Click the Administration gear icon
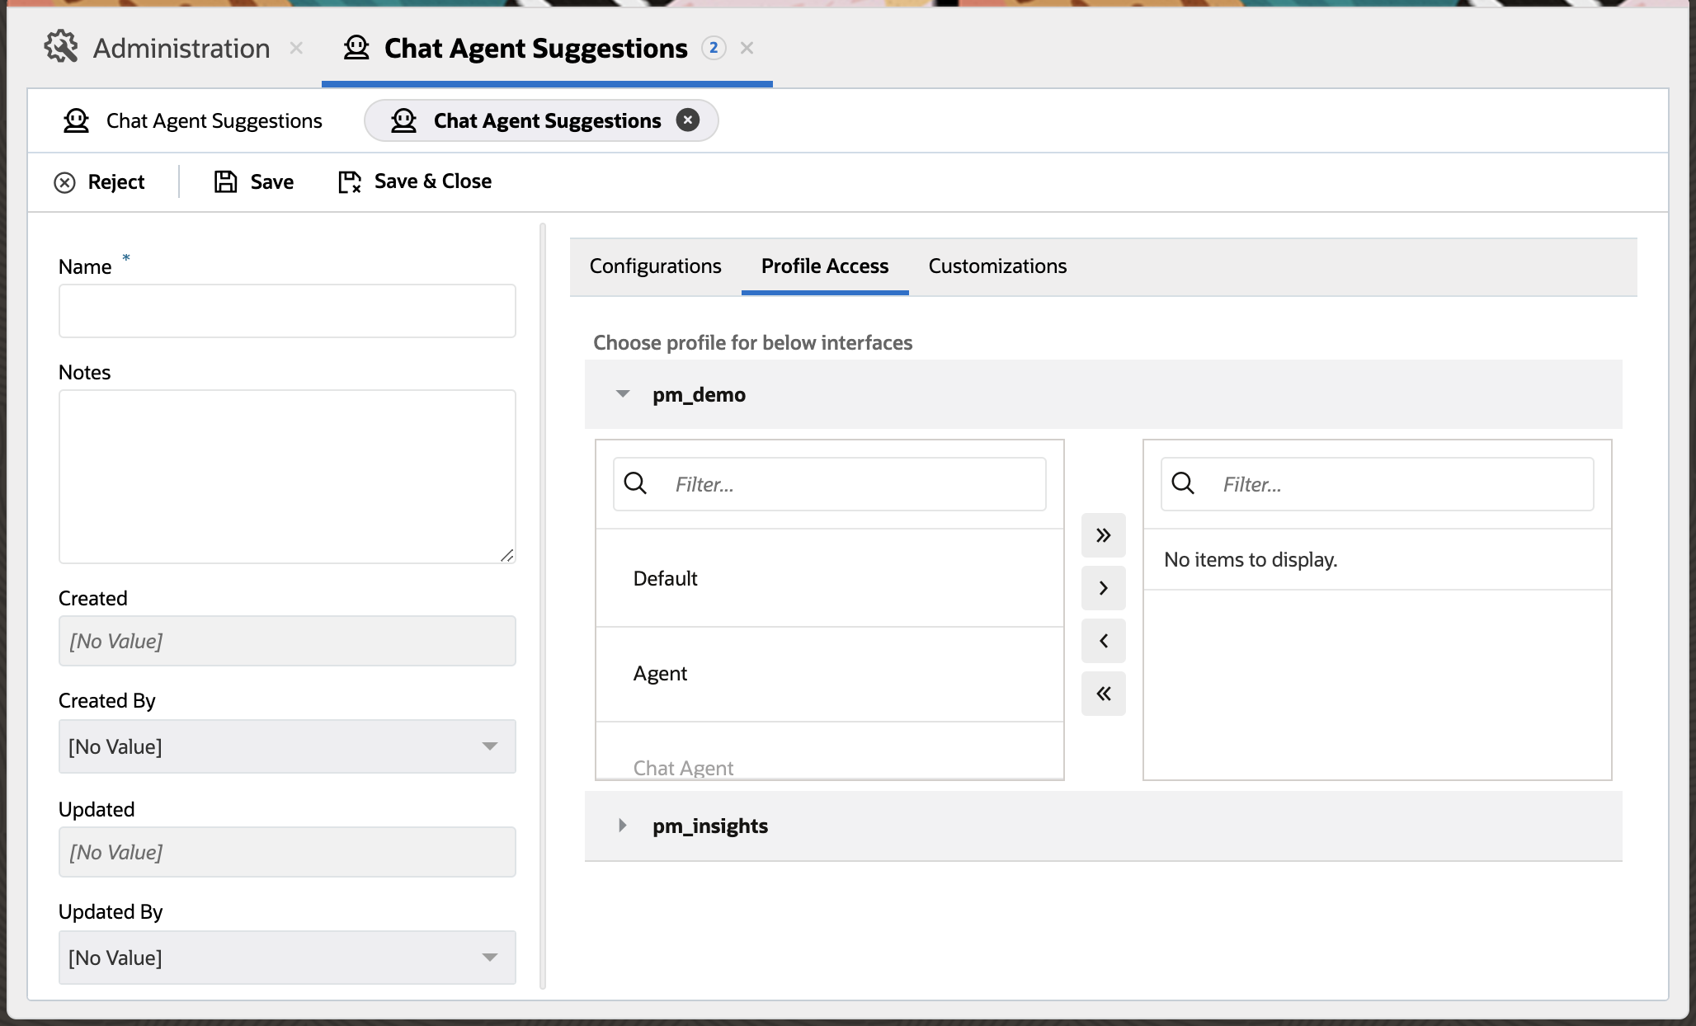Screen dimensions: 1696x1026 (59, 47)
